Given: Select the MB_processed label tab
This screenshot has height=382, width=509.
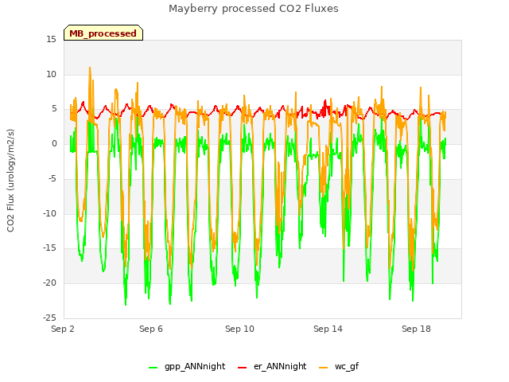Looking at the screenshot, I should 103,33.
